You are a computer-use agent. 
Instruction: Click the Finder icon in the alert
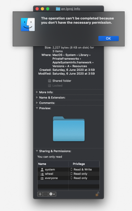[x=28, y=24]
